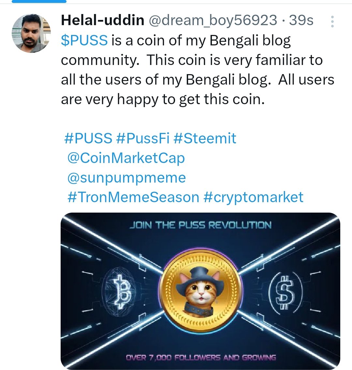The image size is (352, 370).
Task: Click the OVER 7,000 FOLLOWERS caption
Action: coord(201,358)
